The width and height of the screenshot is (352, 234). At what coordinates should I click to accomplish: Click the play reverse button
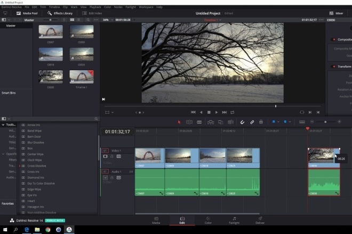[201, 112]
